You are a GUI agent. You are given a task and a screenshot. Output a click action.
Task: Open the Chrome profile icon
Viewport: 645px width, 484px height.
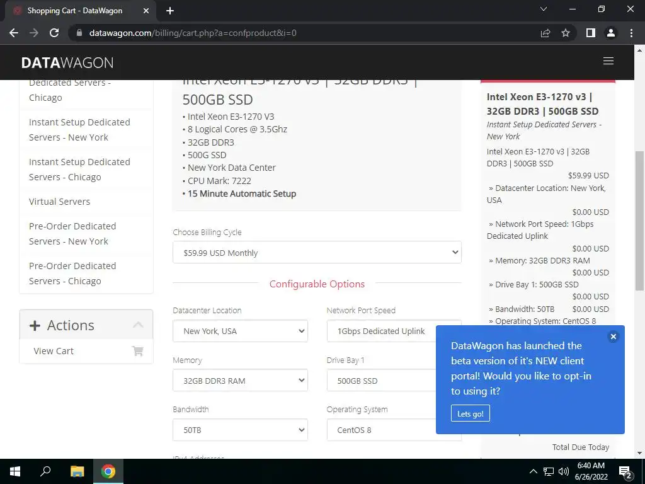pyautogui.click(x=611, y=33)
